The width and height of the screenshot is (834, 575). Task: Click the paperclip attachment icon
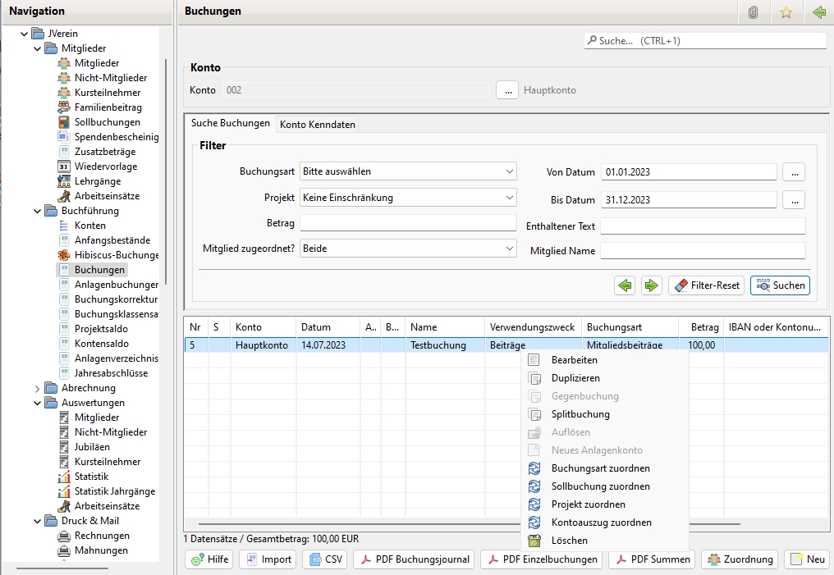(x=753, y=12)
